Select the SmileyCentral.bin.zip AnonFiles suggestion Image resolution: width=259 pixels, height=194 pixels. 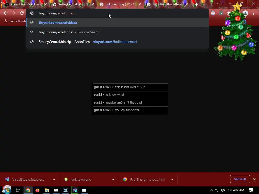(117, 42)
